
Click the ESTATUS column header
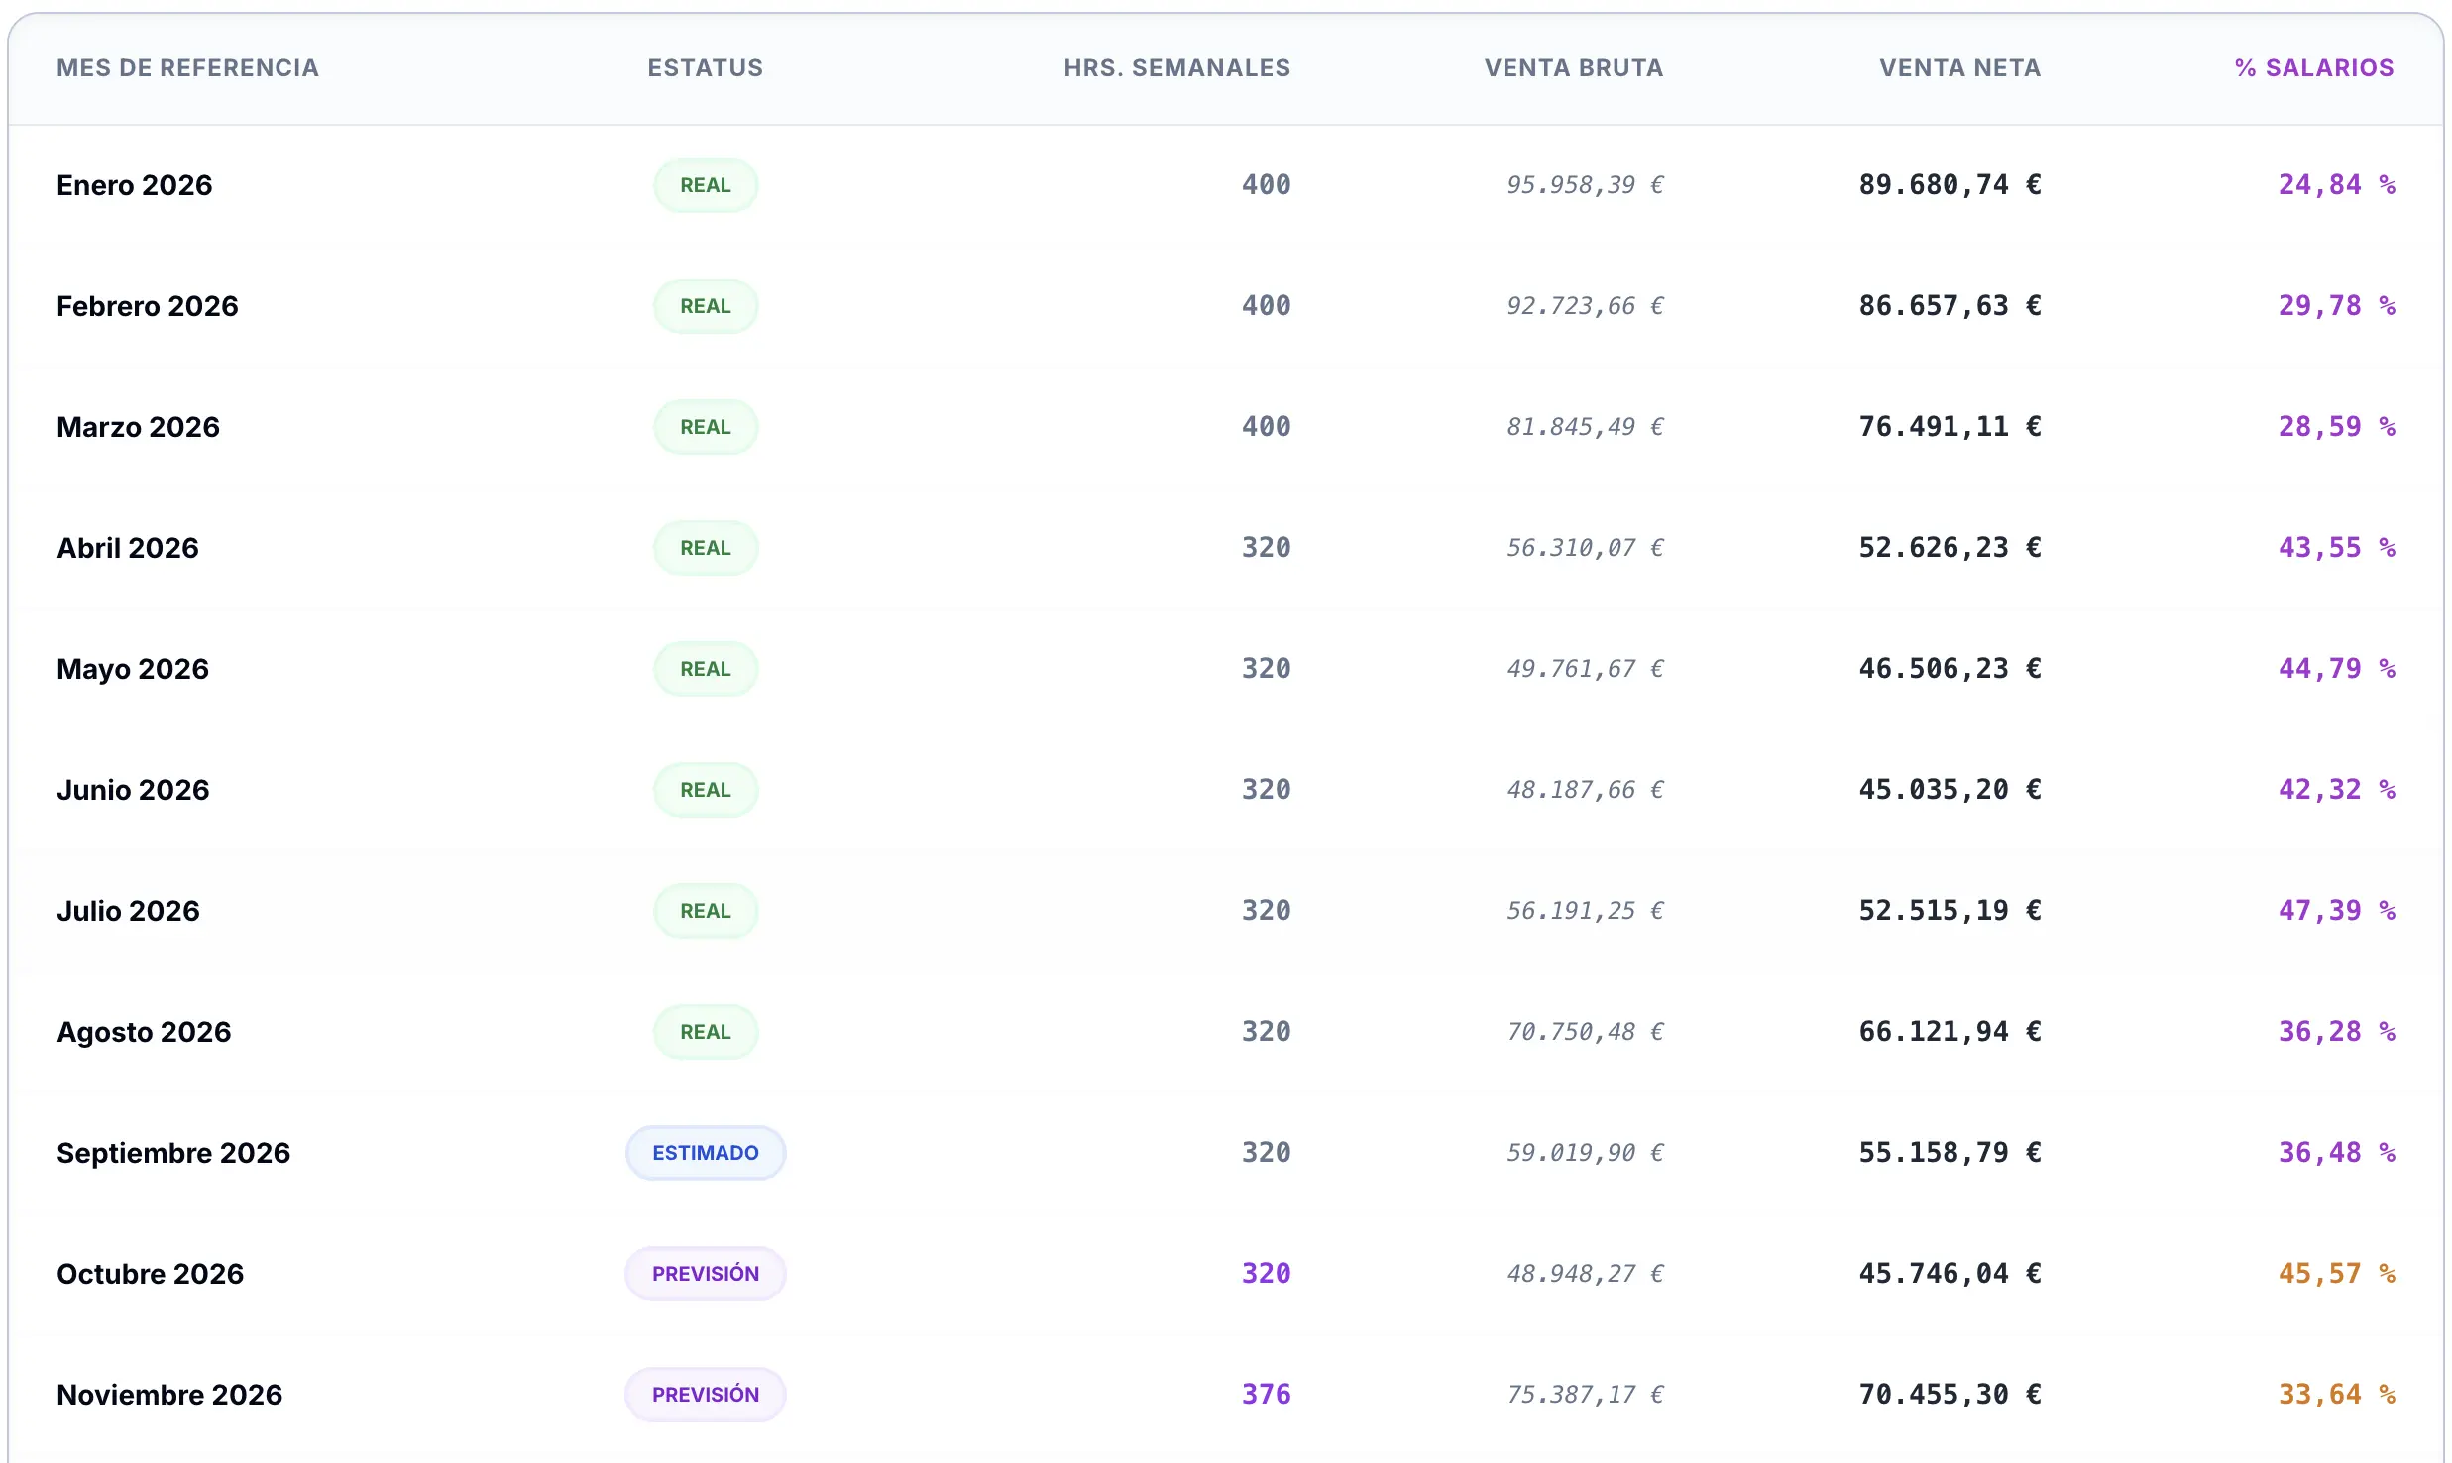pyautogui.click(x=705, y=68)
